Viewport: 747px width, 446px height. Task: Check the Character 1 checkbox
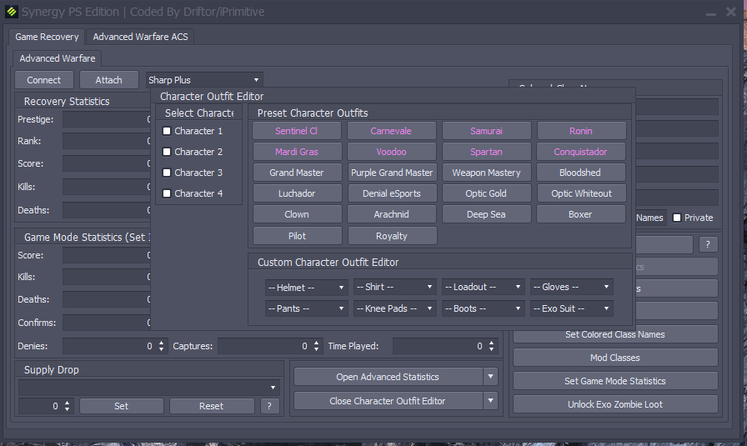(167, 131)
